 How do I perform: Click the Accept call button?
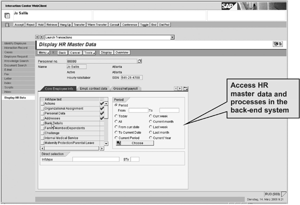point(19,24)
